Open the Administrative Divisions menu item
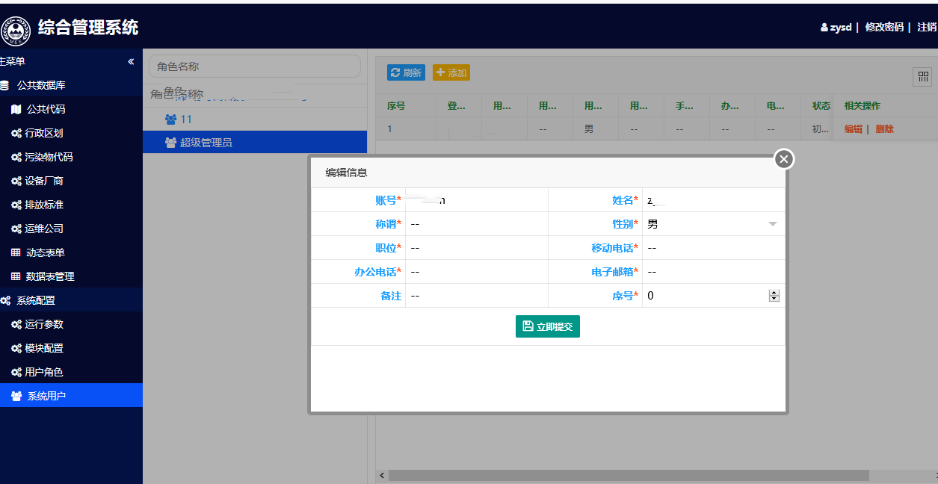 [x=43, y=133]
